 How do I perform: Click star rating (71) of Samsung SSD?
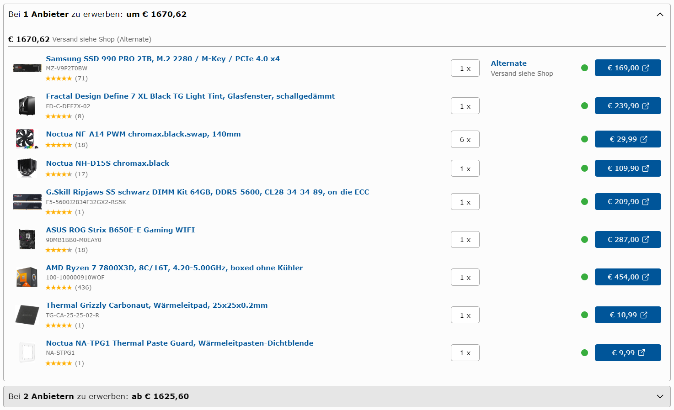point(67,79)
